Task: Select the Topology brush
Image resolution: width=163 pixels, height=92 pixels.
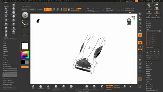Action: 6,13
